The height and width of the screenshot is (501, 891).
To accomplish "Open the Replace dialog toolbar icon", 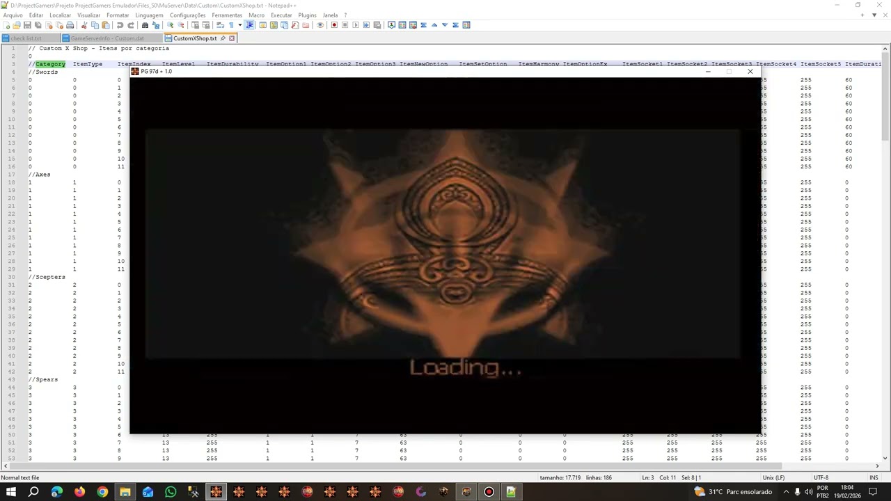I will point(155,25).
